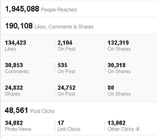Click the Post Clicks label

[x=43, y=111]
